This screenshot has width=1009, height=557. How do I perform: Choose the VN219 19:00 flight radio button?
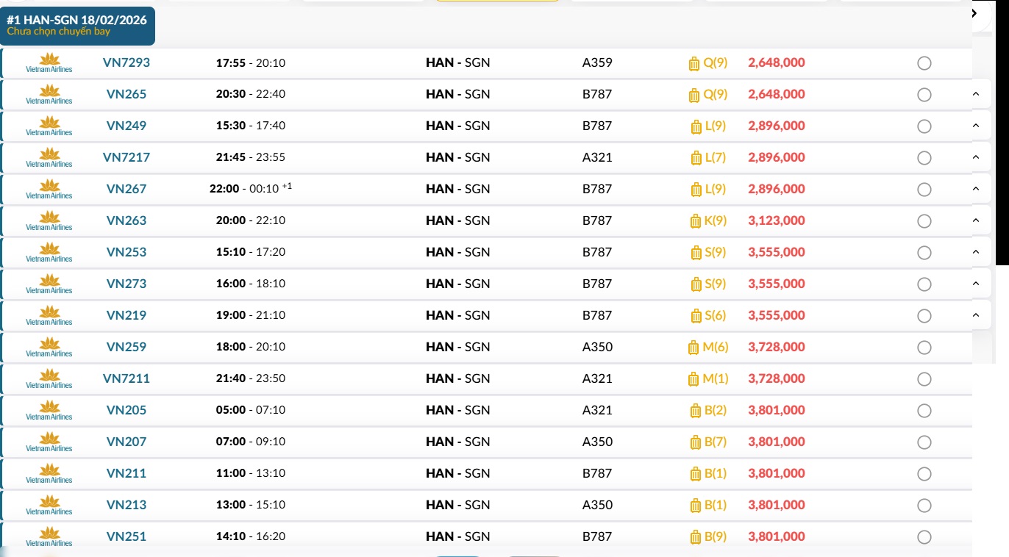coord(924,316)
